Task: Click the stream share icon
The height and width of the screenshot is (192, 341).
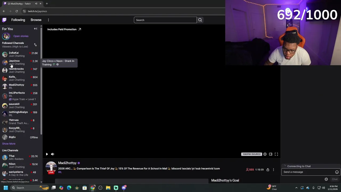Action: (x=268, y=170)
